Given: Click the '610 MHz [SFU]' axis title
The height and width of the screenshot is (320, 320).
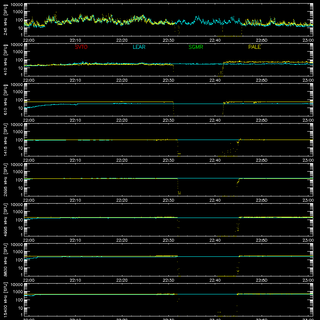Looking at the screenshot, I should (x=5, y=100).
